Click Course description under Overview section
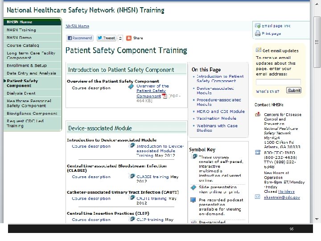The width and height of the screenshot is (321, 241). click(x=91, y=88)
